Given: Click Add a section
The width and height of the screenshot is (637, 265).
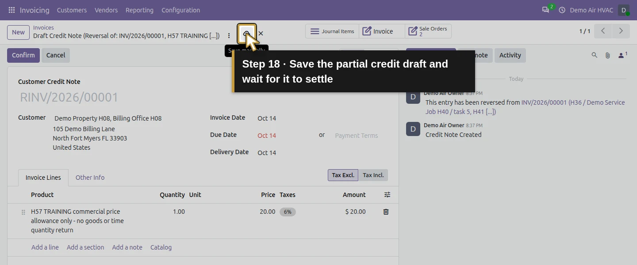Looking at the screenshot, I should [x=85, y=247].
